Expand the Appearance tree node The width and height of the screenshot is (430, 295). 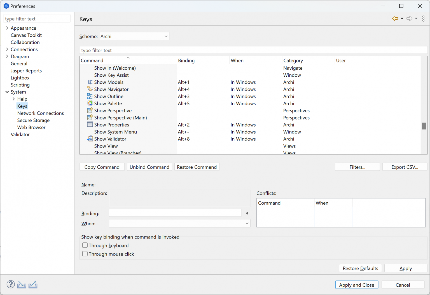point(7,28)
